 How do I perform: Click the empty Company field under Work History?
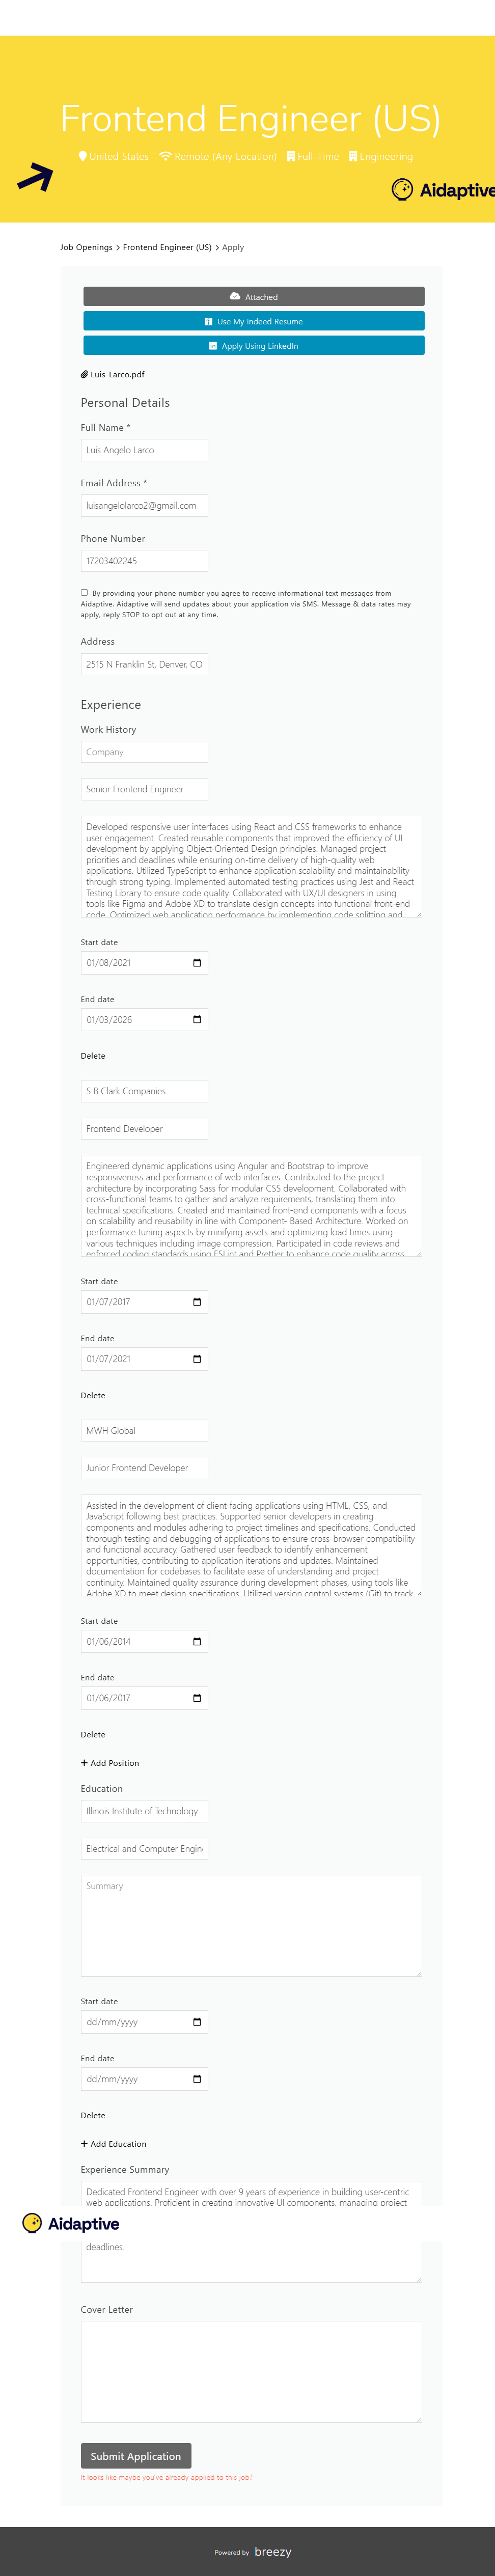point(144,752)
